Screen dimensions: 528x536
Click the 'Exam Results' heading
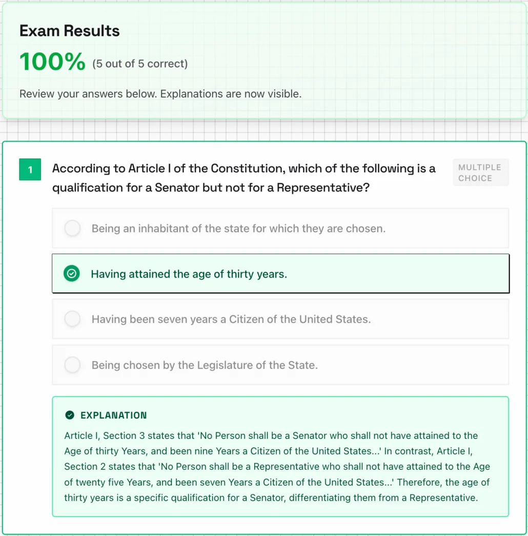69,31
